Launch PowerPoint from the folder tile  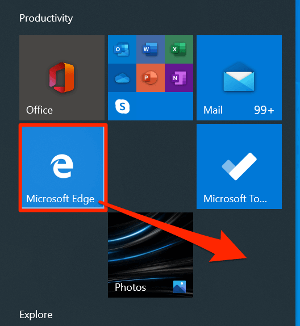pyautogui.click(x=151, y=78)
